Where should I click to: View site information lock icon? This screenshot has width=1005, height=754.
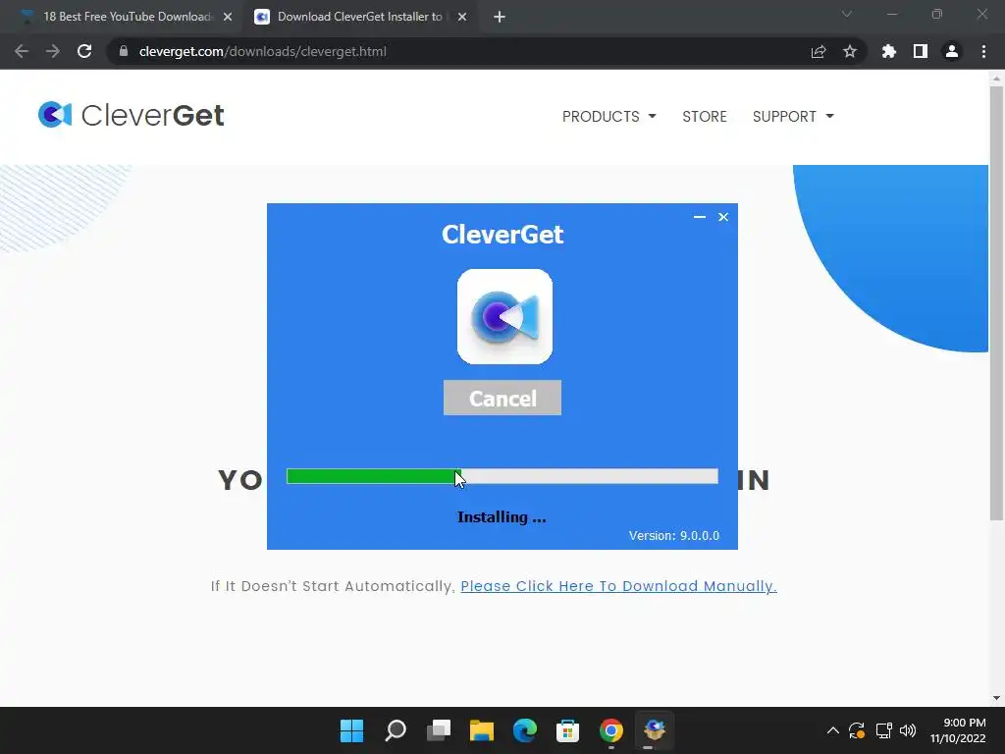(x=124, y=51)
